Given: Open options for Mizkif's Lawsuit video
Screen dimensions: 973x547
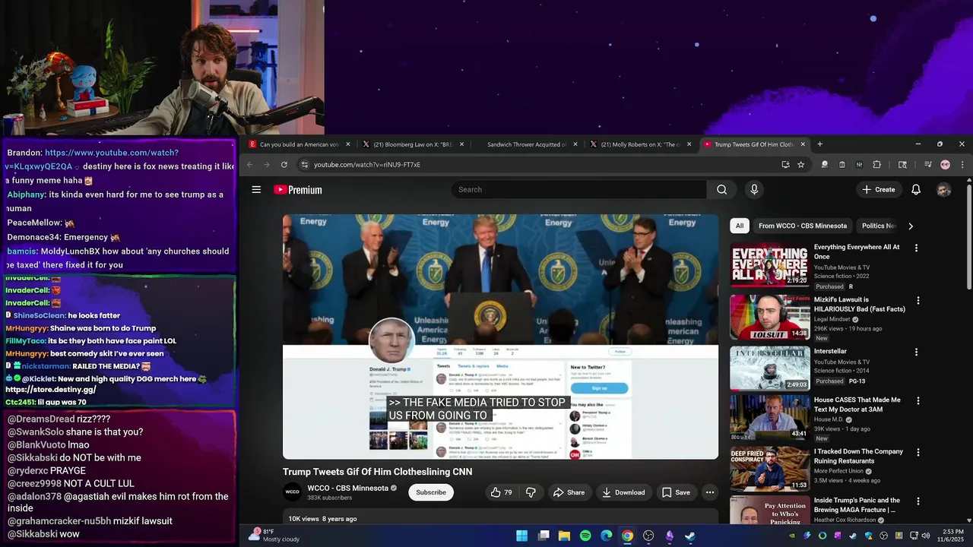Looking at the screenshot, I should pos(918,300).
